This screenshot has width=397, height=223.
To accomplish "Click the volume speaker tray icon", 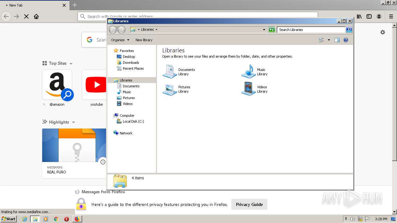I will click(x=353, y=219).
